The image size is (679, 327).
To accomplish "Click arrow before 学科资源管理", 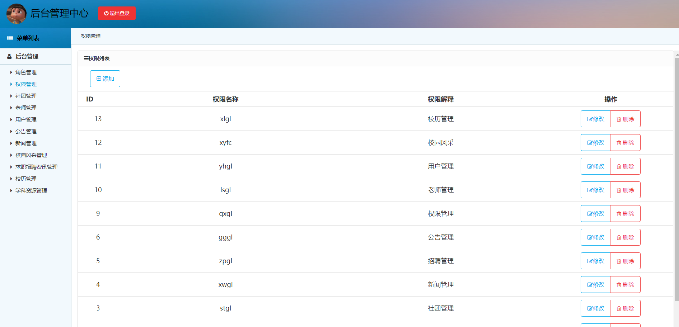I will 11,190.
